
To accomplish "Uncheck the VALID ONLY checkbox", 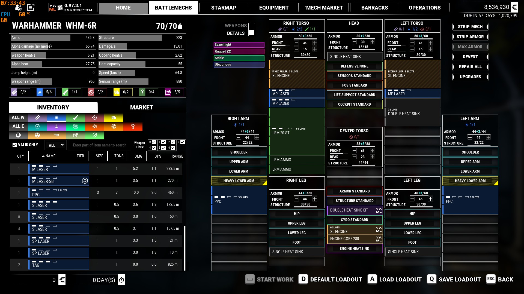I will (15, 145).
